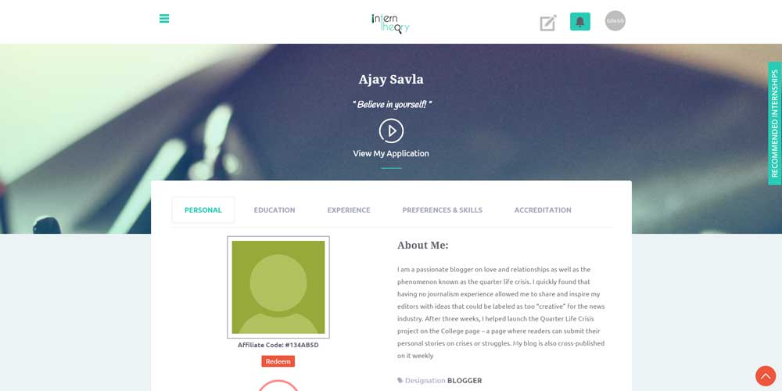Click the Redeem button
The image size is (782, 391).
[278, 361]
